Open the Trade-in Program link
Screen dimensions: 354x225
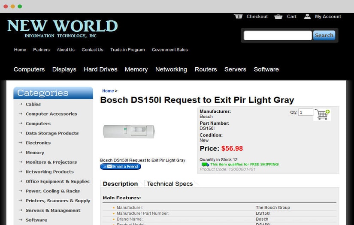pos(127,50)
